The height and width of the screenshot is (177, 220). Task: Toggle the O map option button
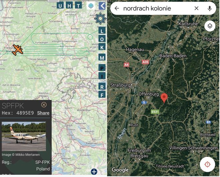coord(102,39)
